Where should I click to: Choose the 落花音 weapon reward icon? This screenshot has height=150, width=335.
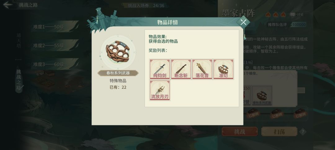(x=202, y=69)
